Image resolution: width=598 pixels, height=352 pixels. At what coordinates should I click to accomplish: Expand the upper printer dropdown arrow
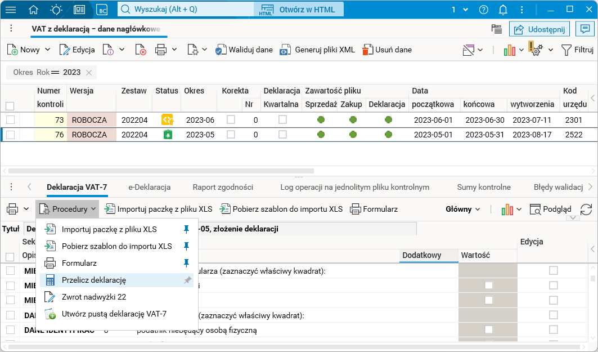click(174, 50)
